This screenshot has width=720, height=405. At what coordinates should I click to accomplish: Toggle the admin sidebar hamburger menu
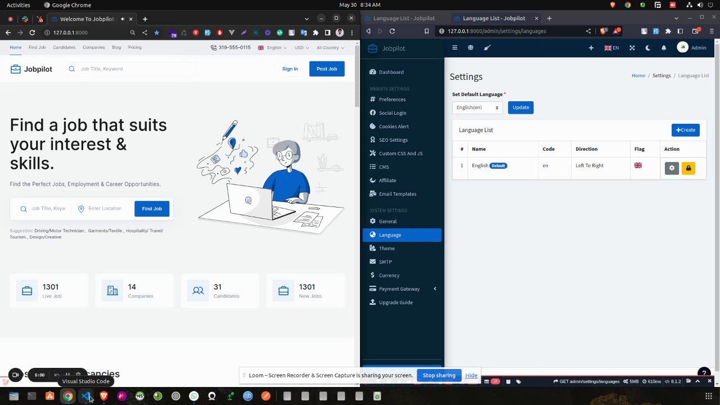[454, 48]
